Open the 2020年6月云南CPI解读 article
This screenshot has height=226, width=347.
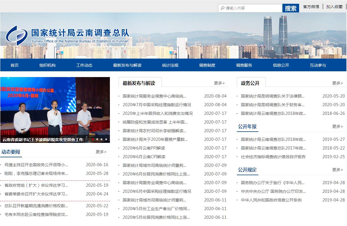click(144, 157)
